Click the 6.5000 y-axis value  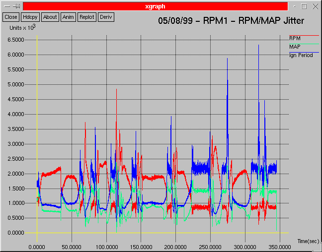[16, 40]
